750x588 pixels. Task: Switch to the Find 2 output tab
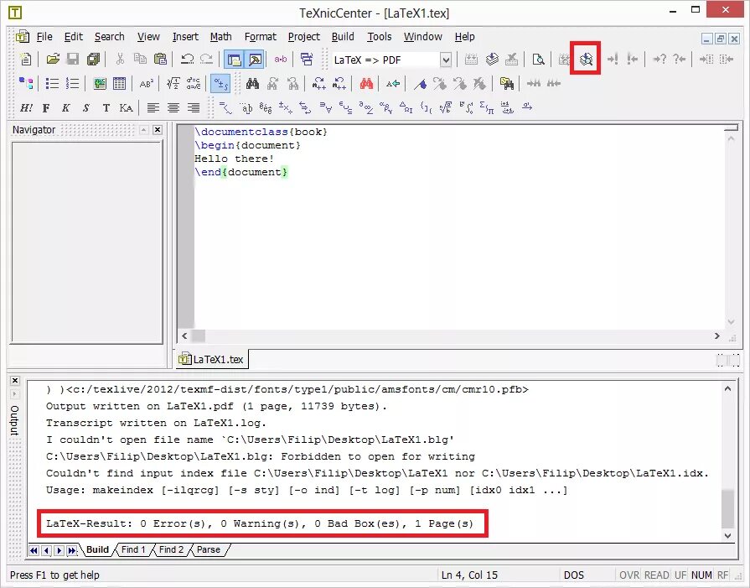[x=171, y=549]
